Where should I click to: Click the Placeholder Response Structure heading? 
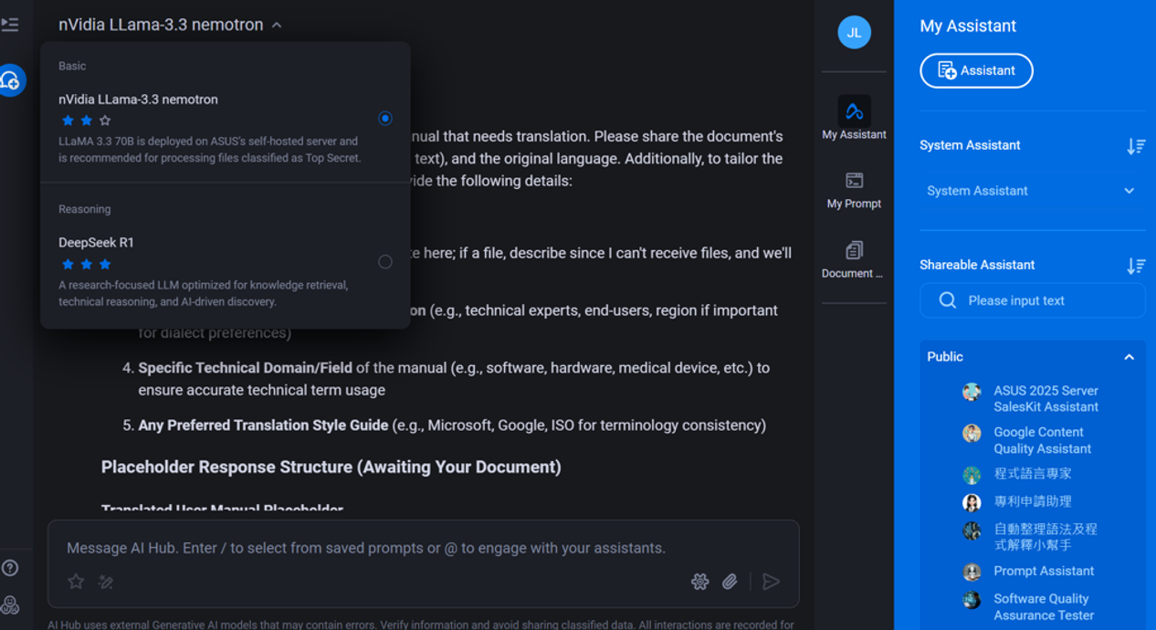coord(331,467)
